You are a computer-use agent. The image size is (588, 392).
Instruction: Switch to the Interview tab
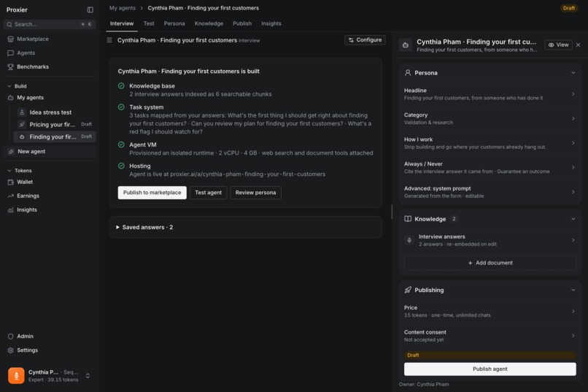(122, 23)
